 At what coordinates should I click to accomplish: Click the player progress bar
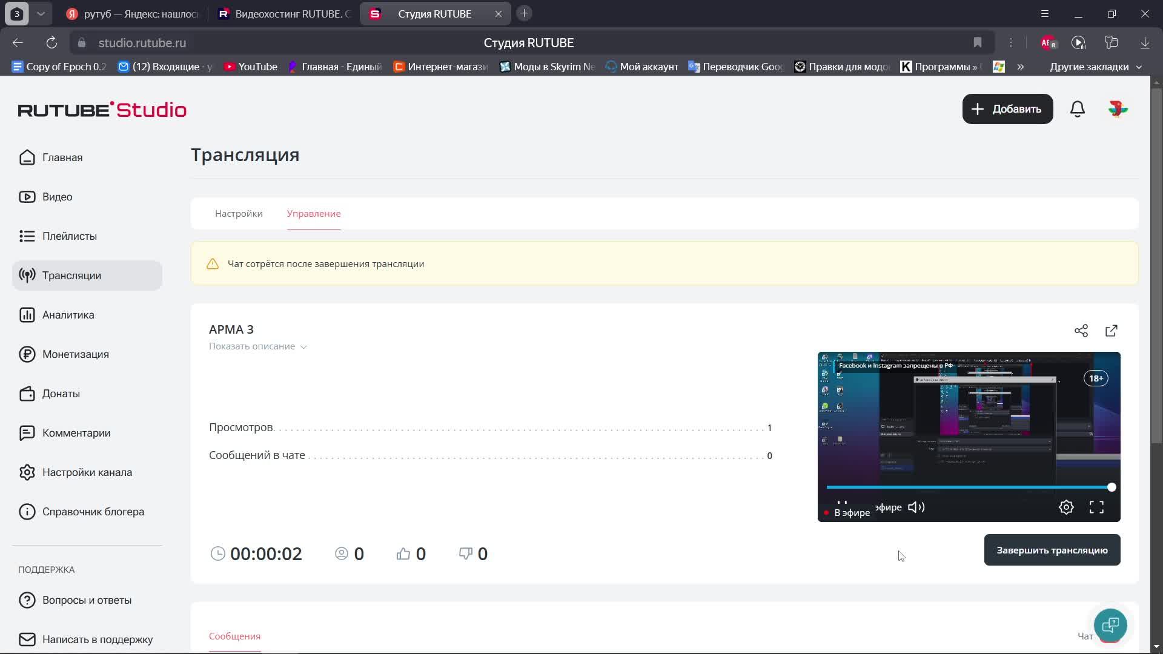[x=969, y=487]
